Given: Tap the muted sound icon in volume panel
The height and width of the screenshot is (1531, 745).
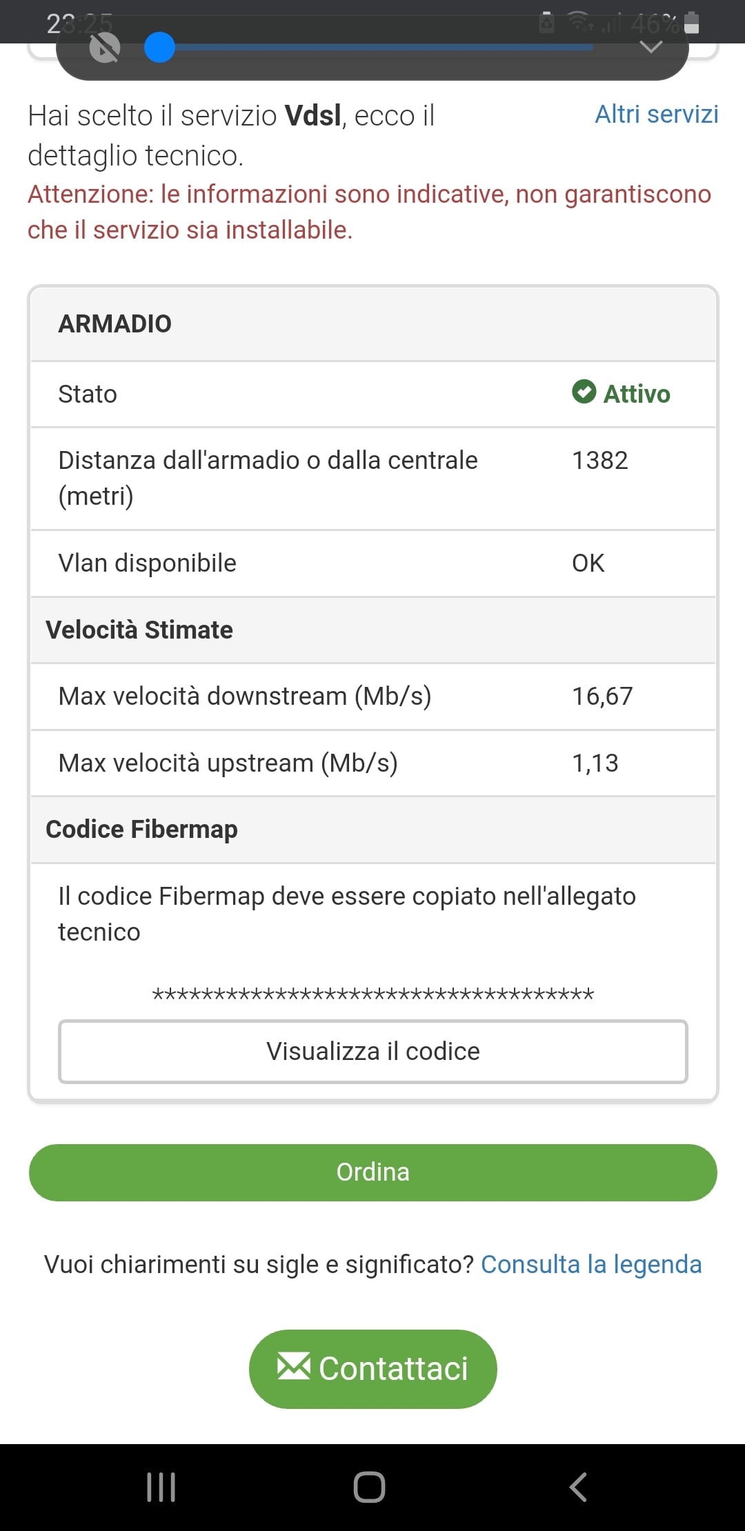Looking at the screenshot, I should [105, 48].
